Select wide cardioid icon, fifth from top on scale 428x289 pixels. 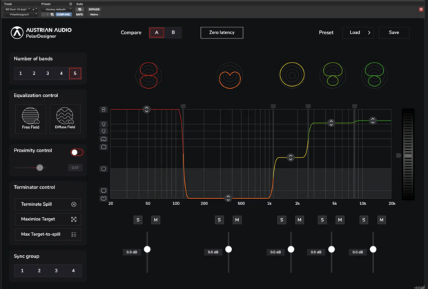104,147
